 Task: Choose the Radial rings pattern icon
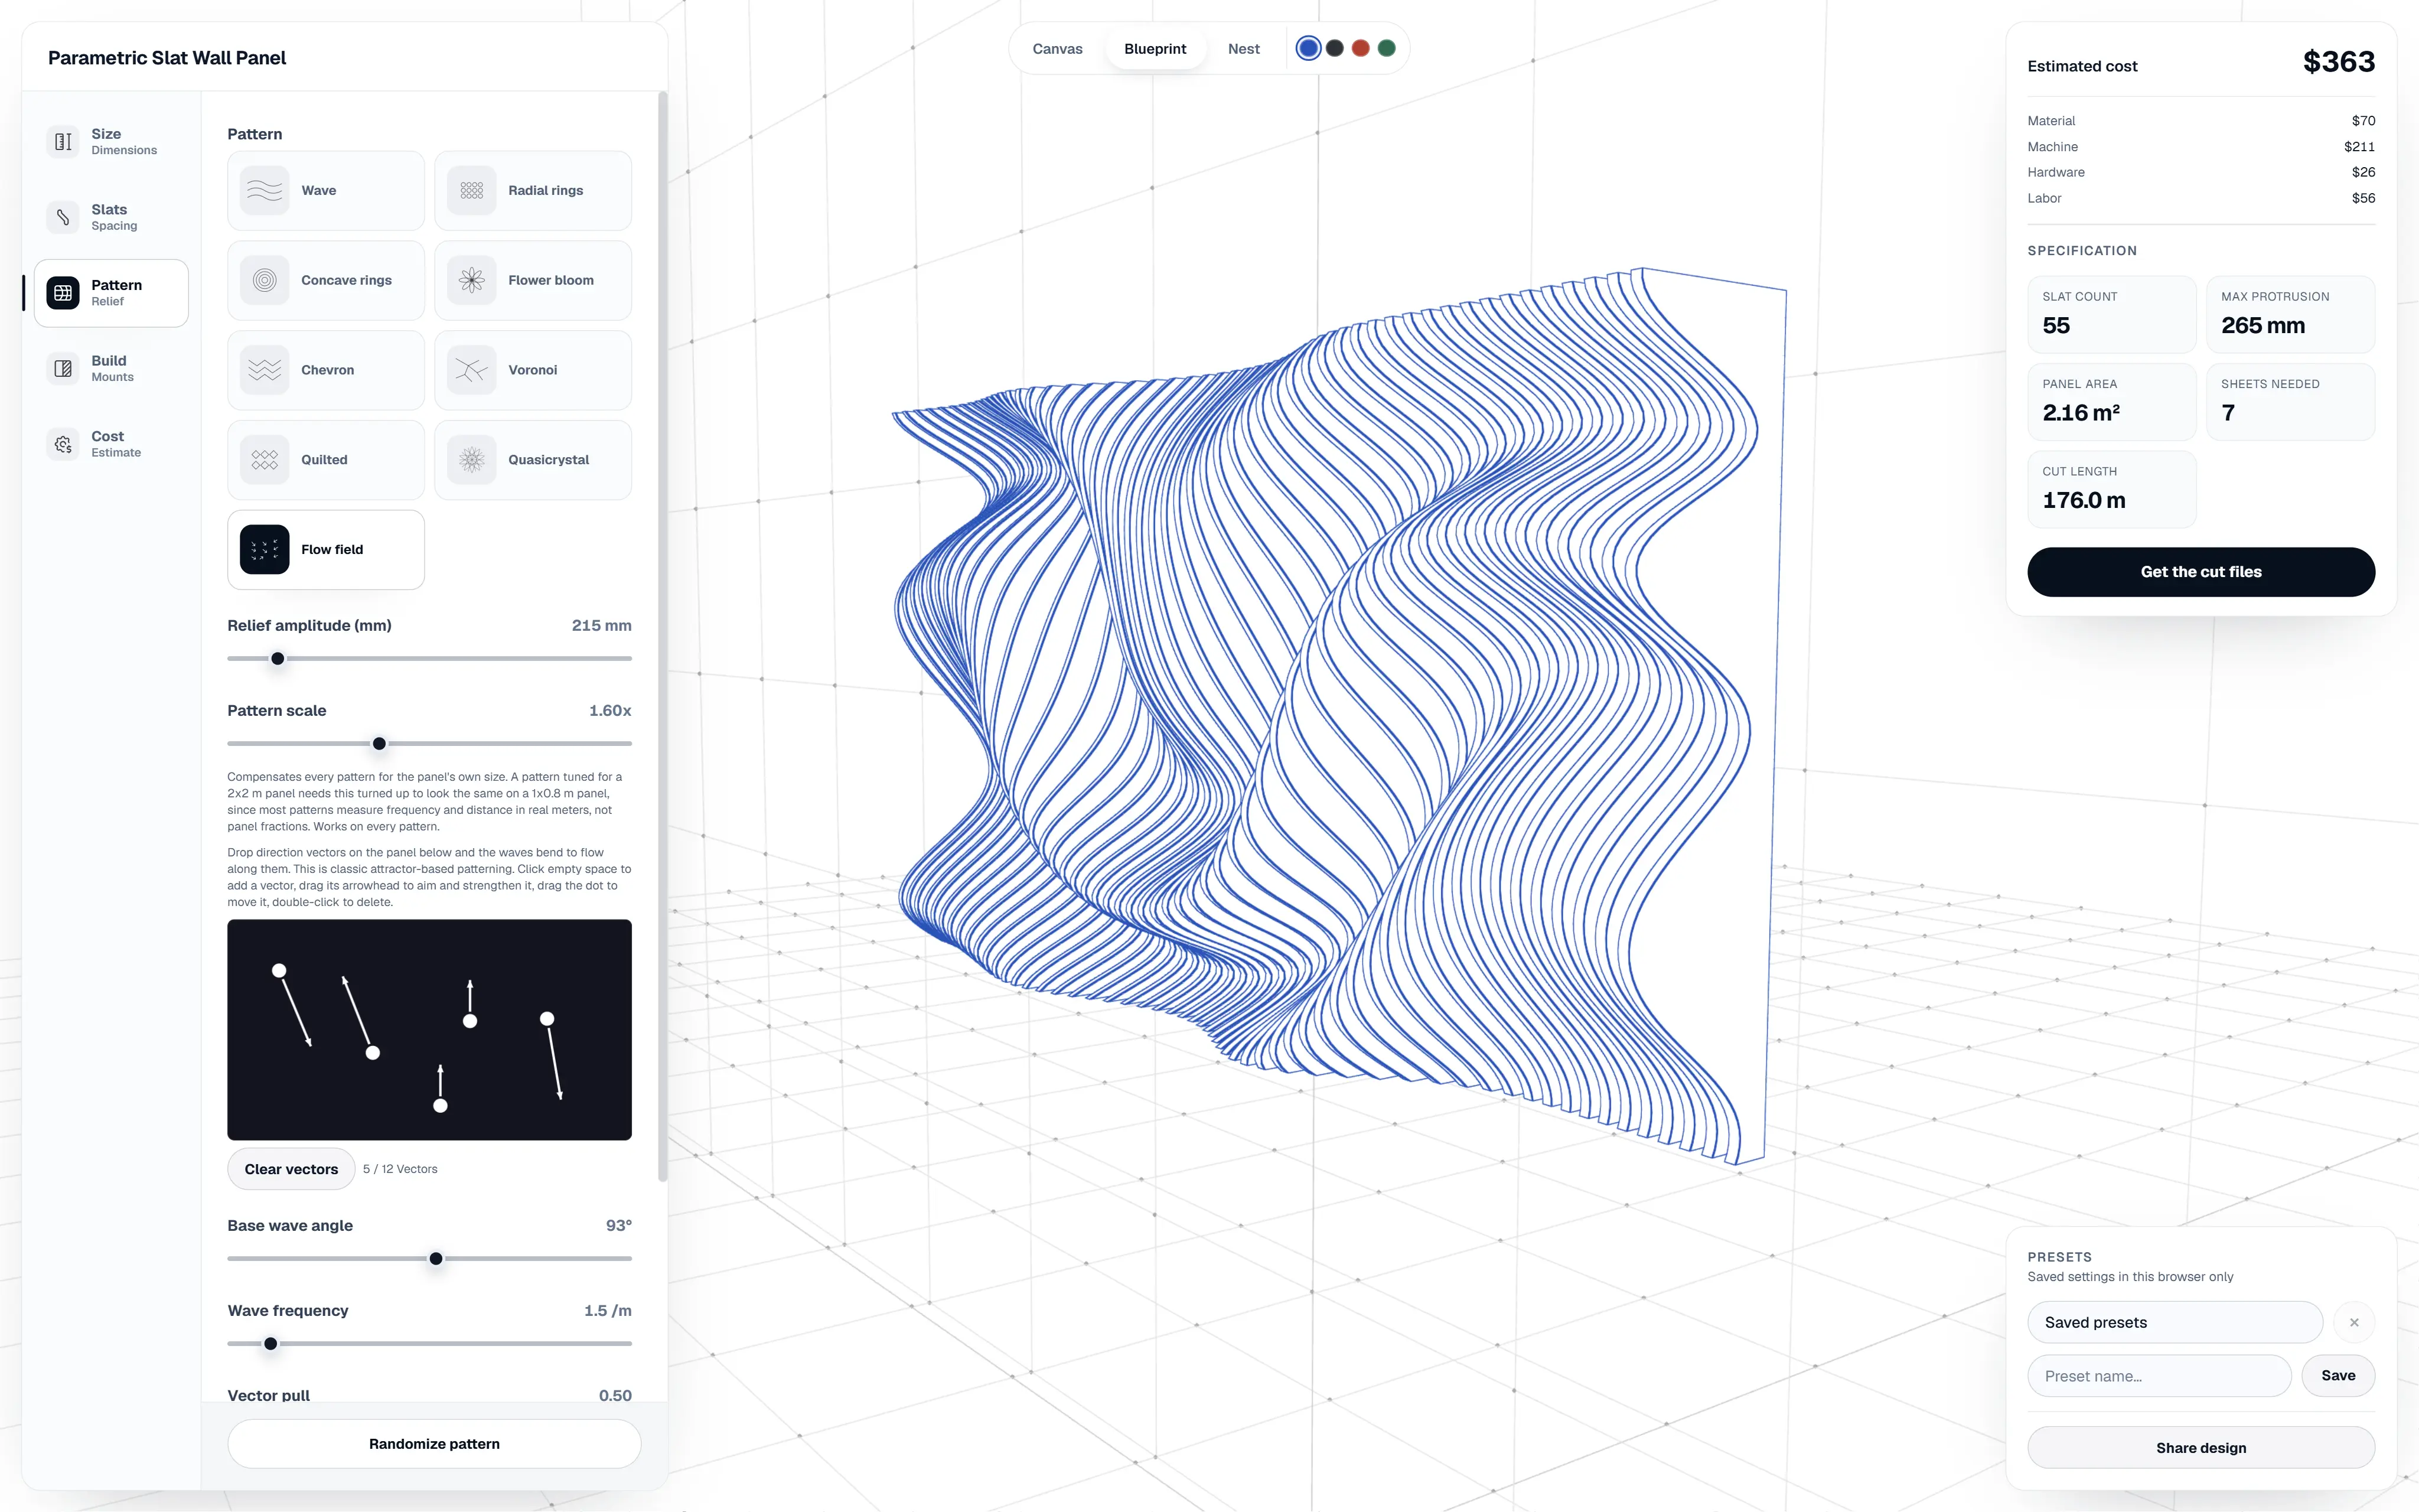[472, 190]
